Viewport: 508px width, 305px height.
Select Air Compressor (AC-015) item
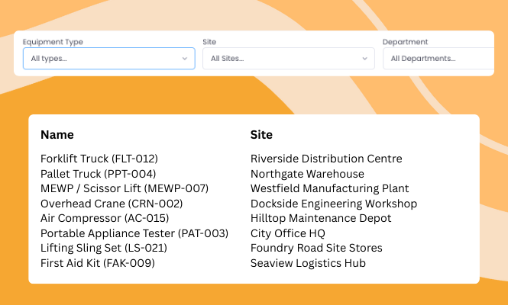point(103,218)
